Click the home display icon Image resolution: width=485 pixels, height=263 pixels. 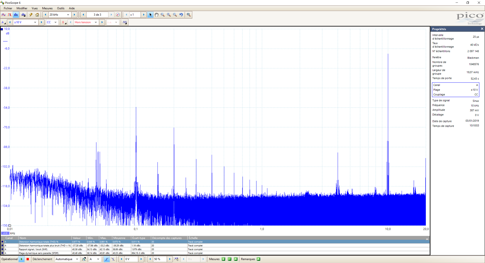coord(37,15)
